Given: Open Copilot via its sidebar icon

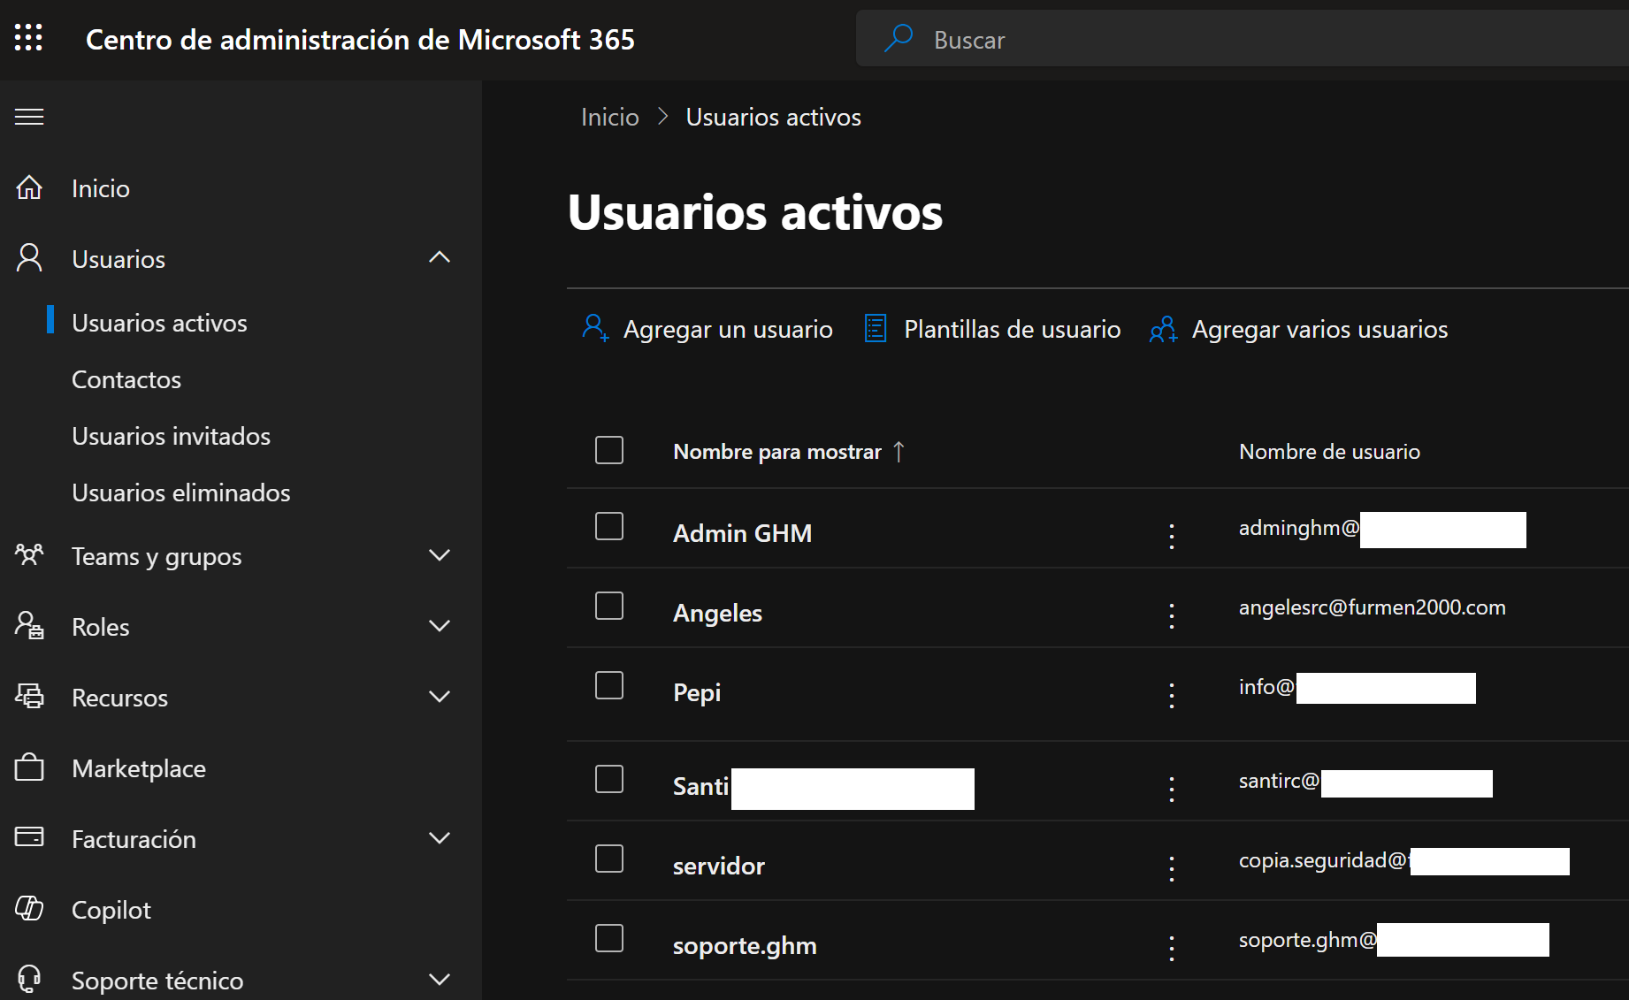Looking at the screenshot, I should pyautogui.click(x=29, y=908).
